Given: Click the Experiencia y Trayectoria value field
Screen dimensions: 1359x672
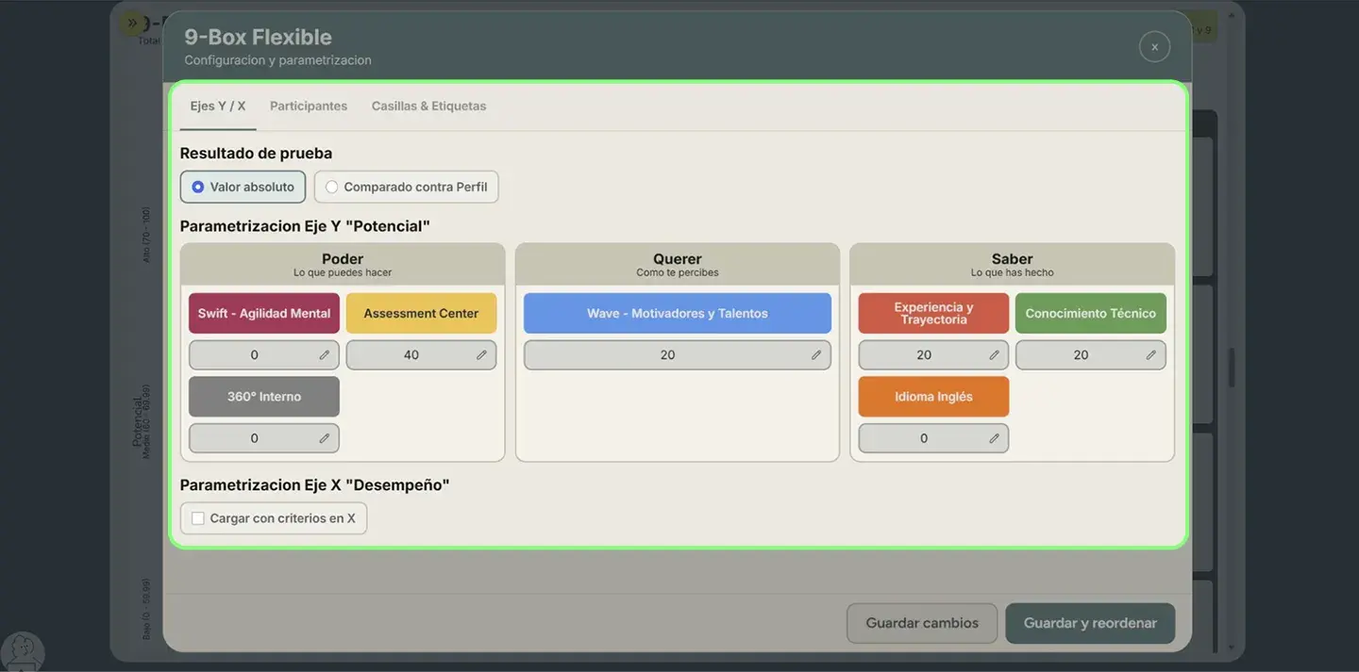Looking at the screenshot, I should (x=933, y=355).
